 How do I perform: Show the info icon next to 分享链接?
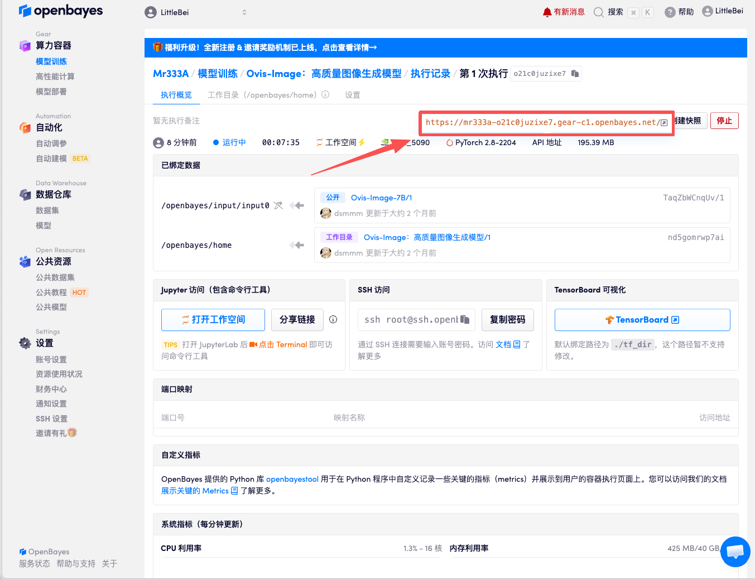point(333,320)
